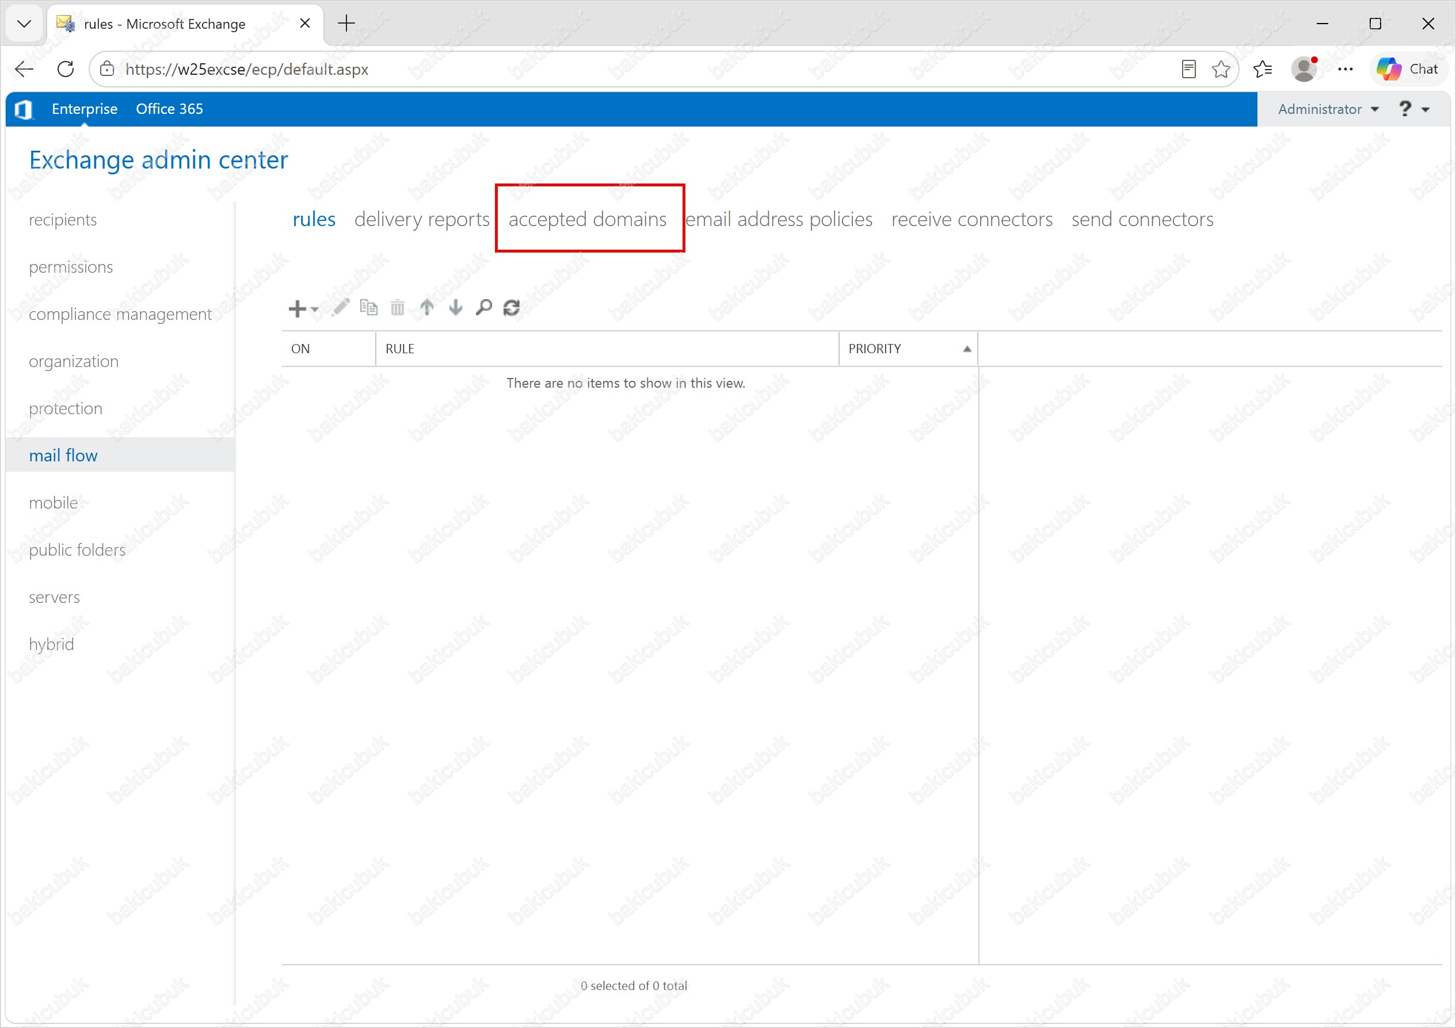The height and width of the screenshot is (1028, 1456).
Task: Click the delete rule trash icon
Action: pyautogui.click(x=398, y=308)
